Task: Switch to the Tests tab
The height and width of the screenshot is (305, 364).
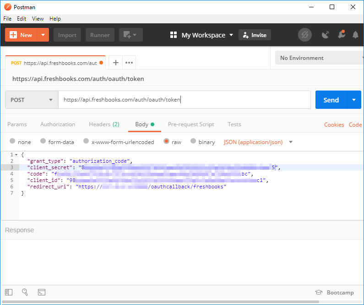Action: [x=234, y=124]
